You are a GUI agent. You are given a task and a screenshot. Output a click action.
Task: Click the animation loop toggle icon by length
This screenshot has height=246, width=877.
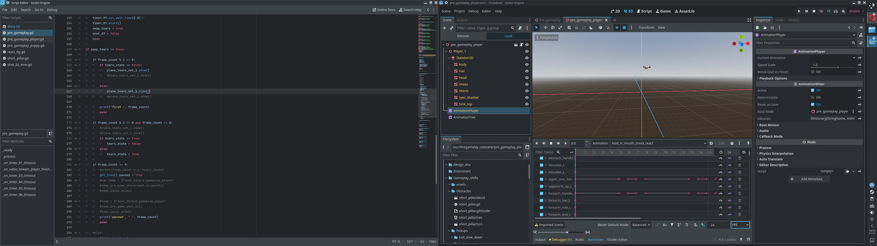(744, 152)
